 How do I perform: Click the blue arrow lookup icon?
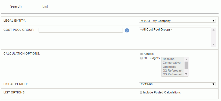tap(127, 30)
